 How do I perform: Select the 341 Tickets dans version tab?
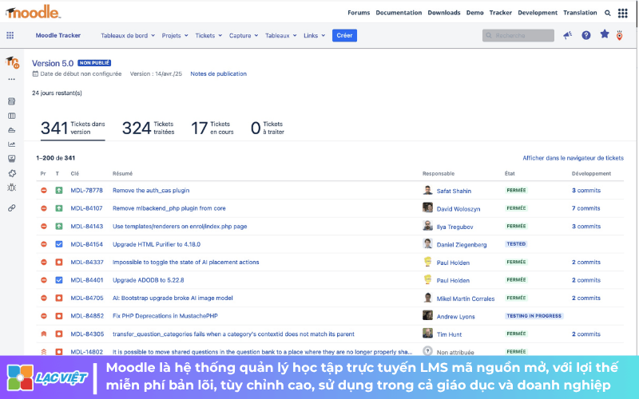pos(73,128)
